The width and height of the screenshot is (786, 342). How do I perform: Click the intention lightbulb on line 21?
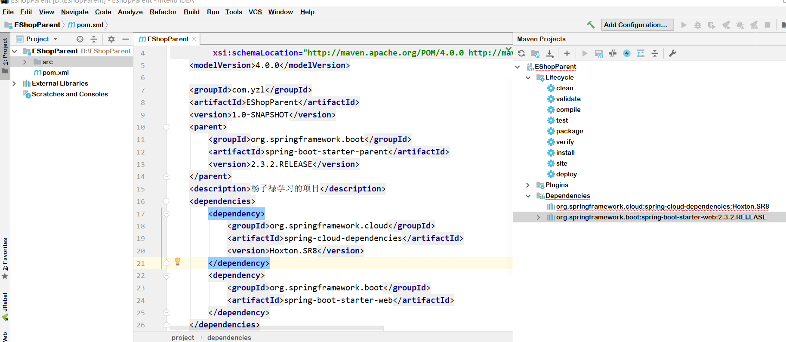pos(178,262)
